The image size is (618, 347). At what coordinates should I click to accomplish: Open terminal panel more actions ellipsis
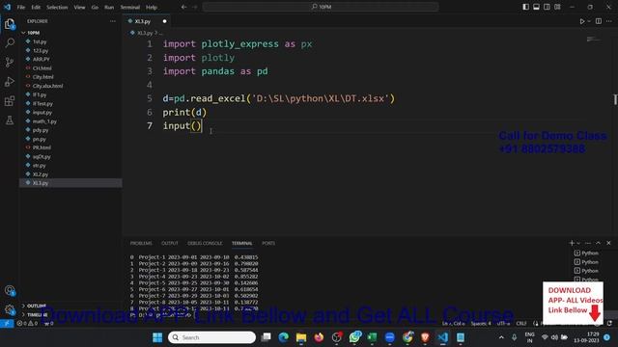(588, 243)
